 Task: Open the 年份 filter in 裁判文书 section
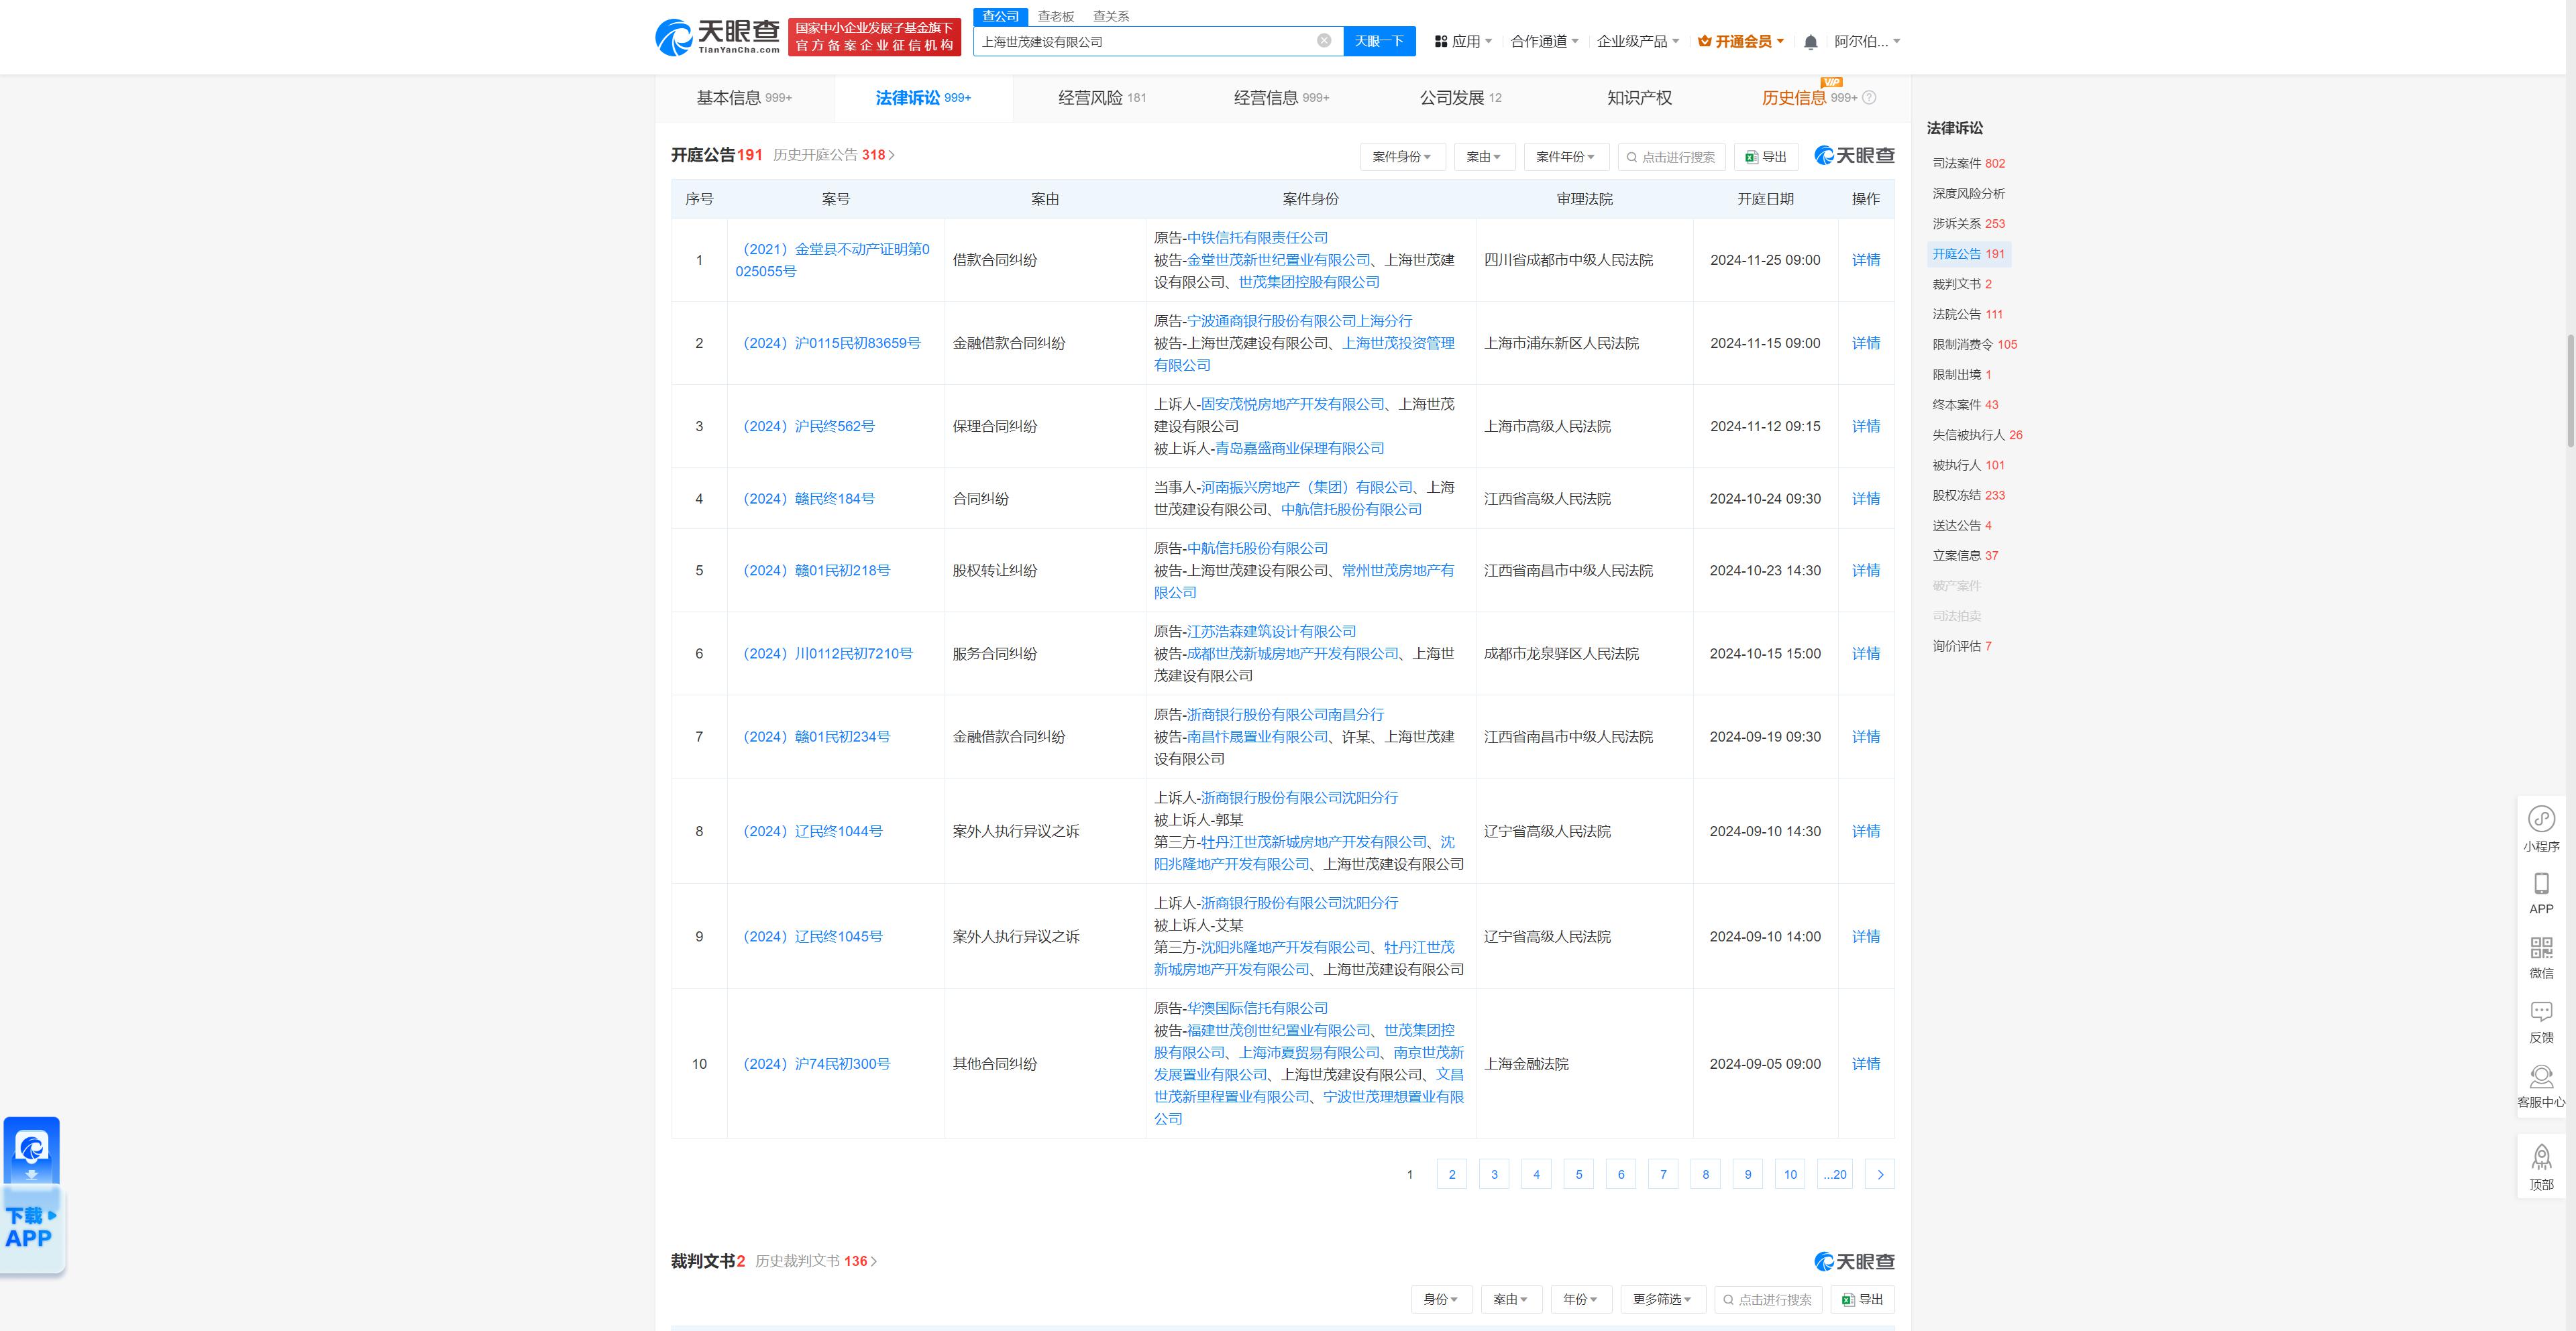[1580, 1299]
